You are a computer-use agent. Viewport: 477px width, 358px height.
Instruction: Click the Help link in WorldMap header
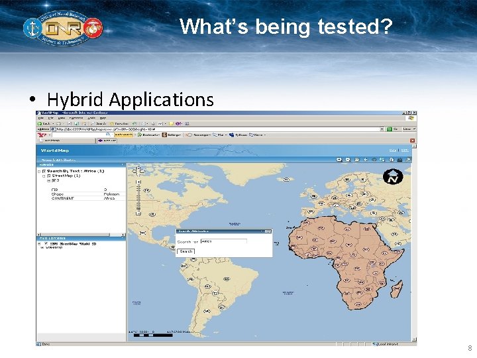point(393,150)
